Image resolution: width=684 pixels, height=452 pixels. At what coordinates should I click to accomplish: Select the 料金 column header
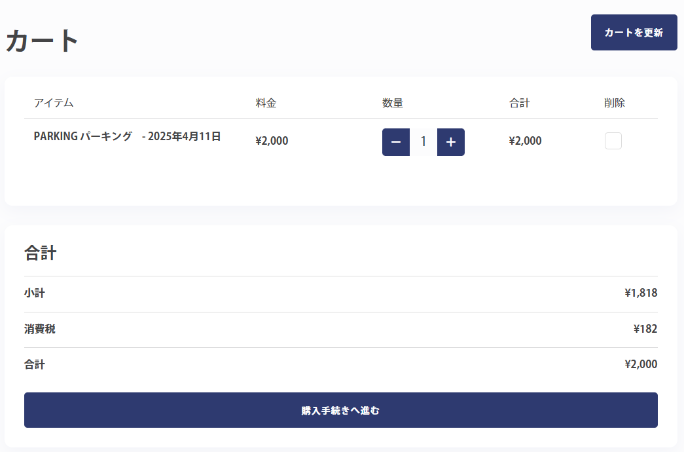[x=266, y=103]
